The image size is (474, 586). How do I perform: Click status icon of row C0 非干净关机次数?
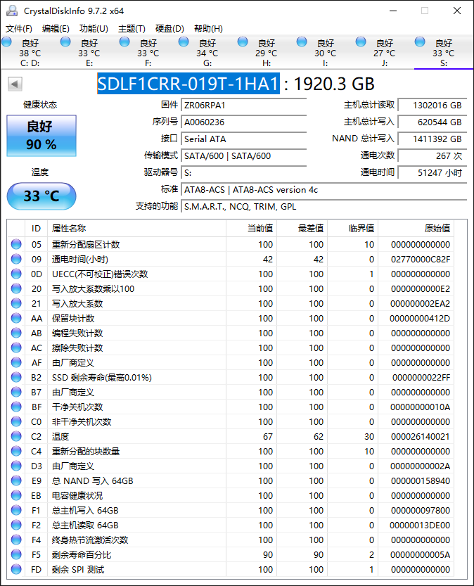coord(16,421)
